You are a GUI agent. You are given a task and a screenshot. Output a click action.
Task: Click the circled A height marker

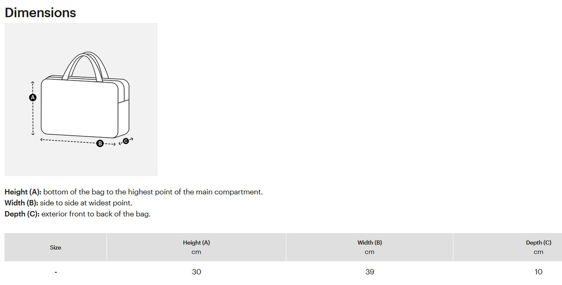(33, 98)
